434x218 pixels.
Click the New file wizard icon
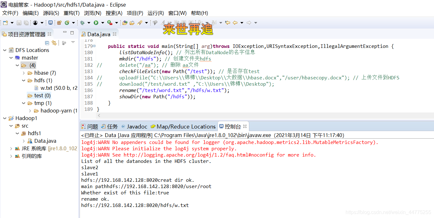click(x=5, y=23)
